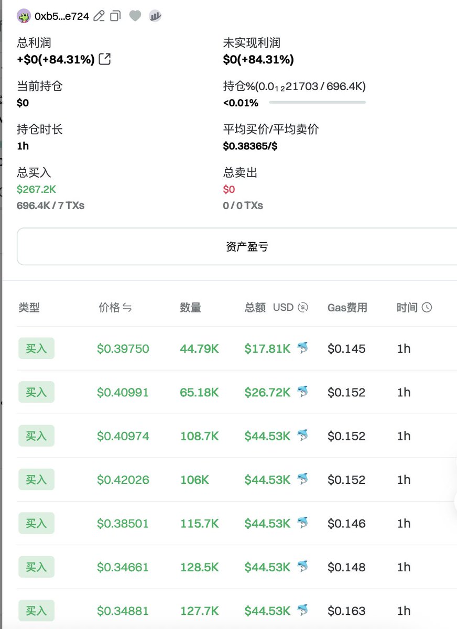This screenshot has height=629, width=457.
Task: Click quantity value 65.18K
Action: click(x=200, y=392)
